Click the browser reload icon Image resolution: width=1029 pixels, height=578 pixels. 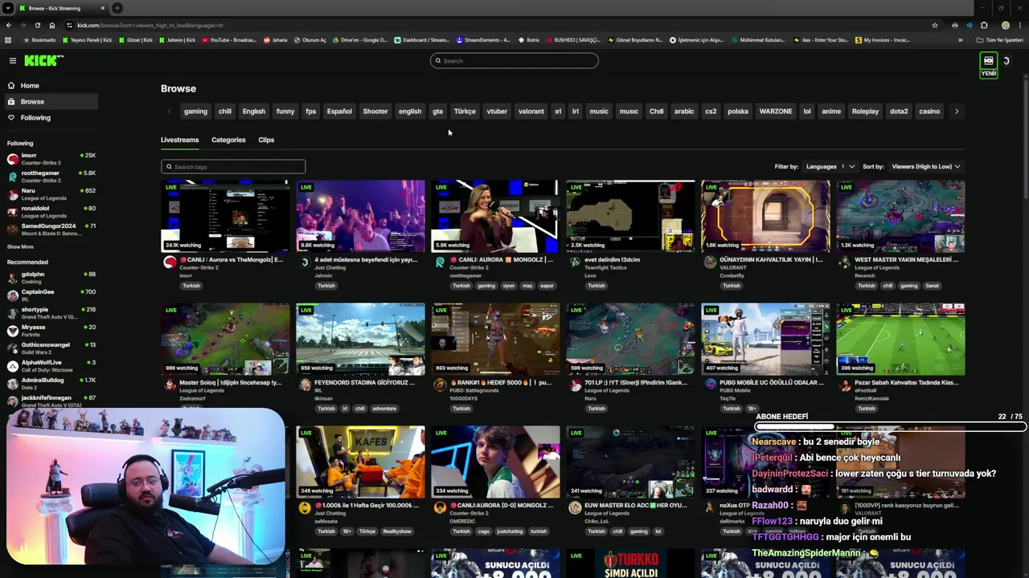[37, 25]
